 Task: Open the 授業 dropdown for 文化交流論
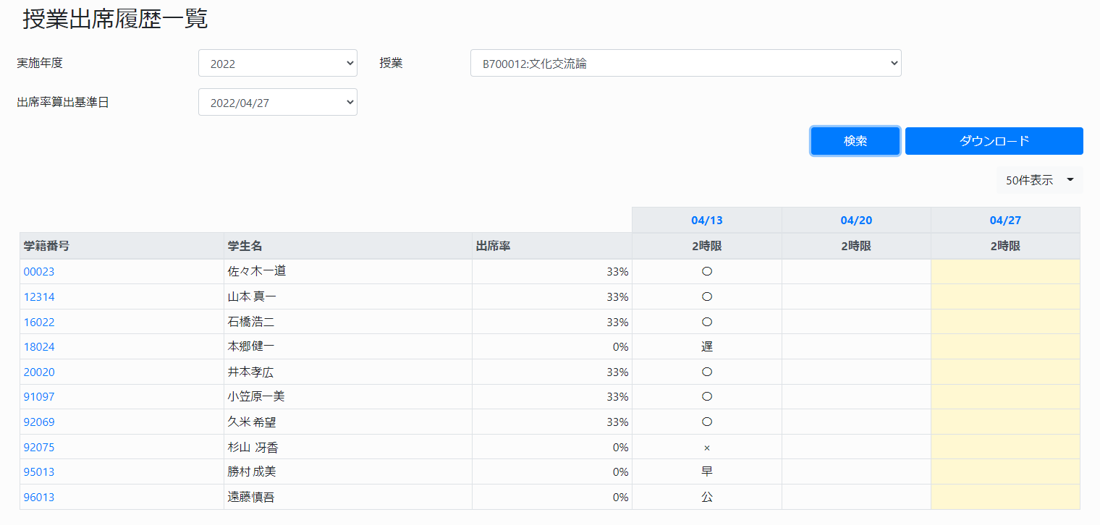685,63
